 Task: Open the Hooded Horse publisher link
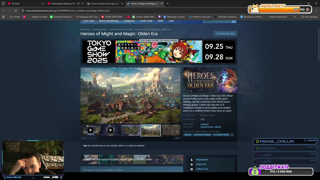pos(207,127)
